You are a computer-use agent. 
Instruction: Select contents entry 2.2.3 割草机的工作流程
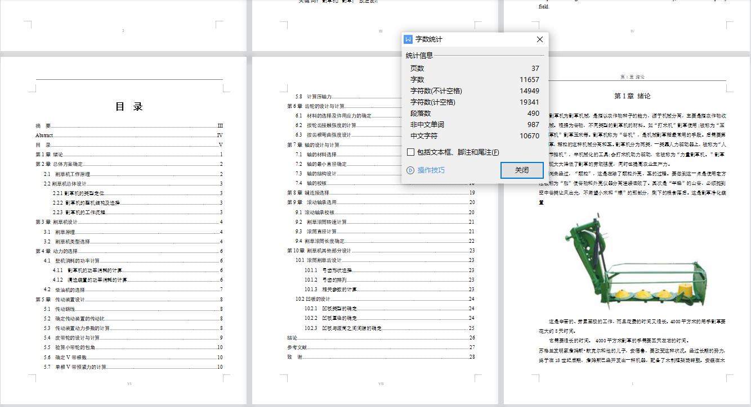[x=138, y=212]
